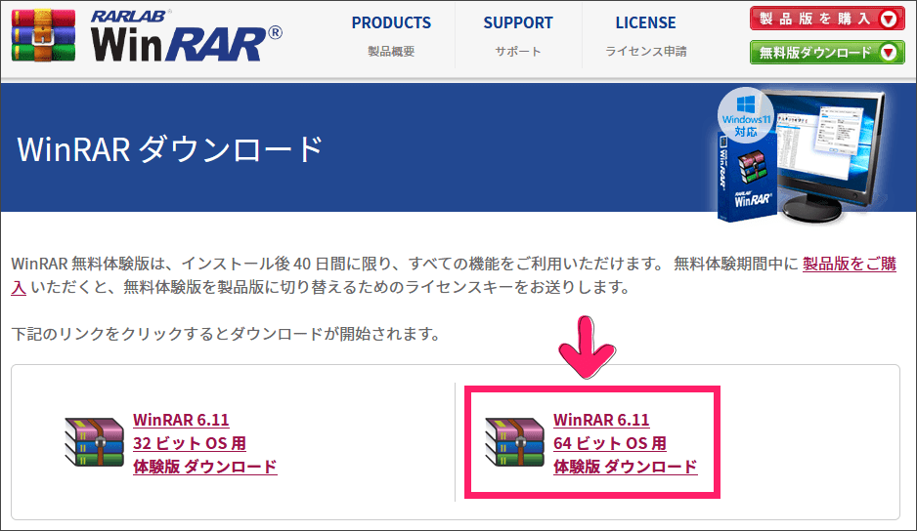Click the WinRAR 6.11 link for 32-bit
Viewport: 917px width, 531px height.
pos(181,420)
